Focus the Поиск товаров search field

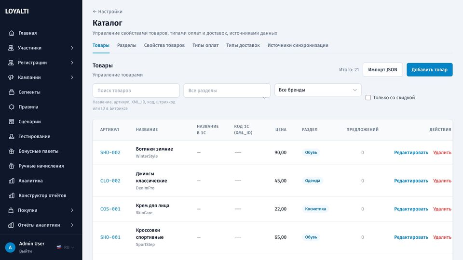point(136,91)
